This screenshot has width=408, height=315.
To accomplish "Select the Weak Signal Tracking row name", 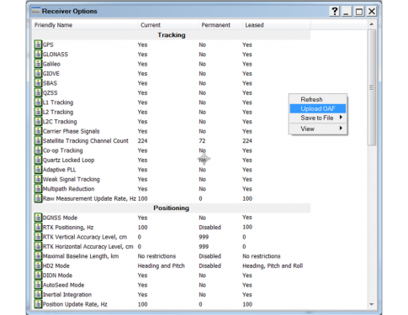I will (x=72, y=179).
